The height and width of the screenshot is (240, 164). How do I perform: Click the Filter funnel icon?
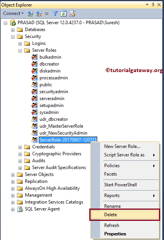click(x=55, y=14)
